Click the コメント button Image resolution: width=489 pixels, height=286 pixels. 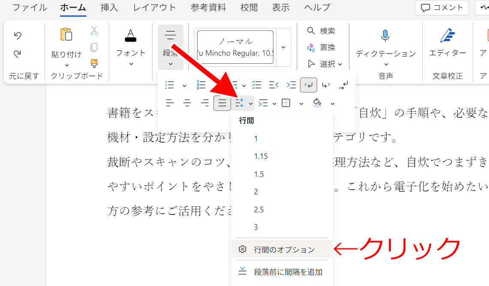442,7
